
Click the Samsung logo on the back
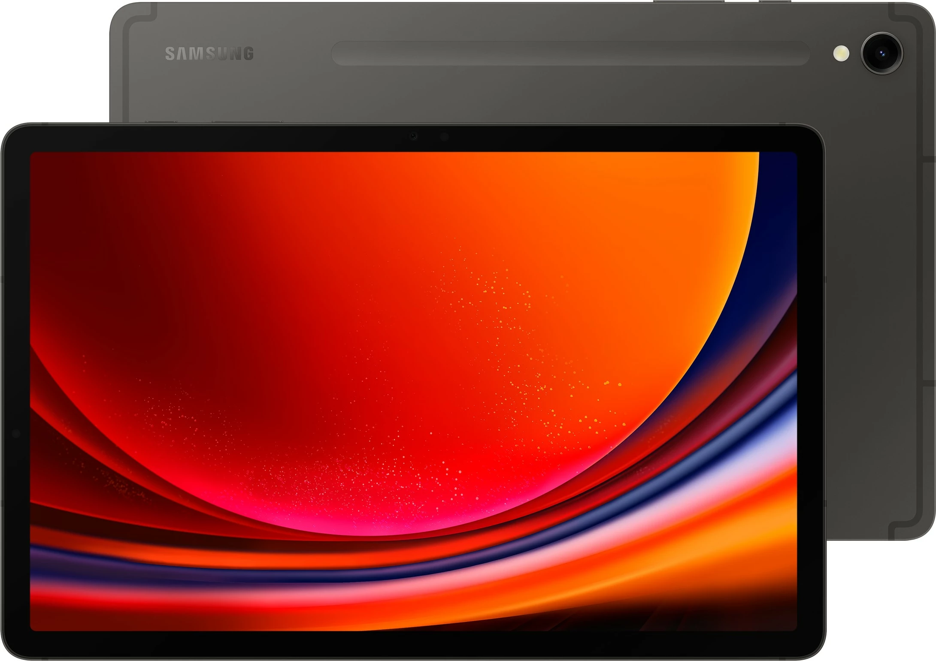209,52
